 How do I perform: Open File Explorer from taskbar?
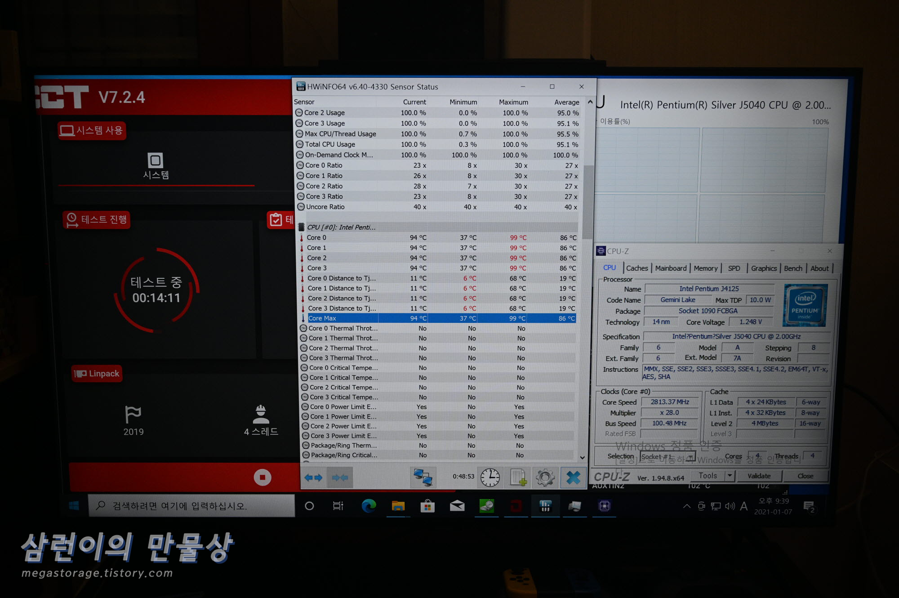398,506
